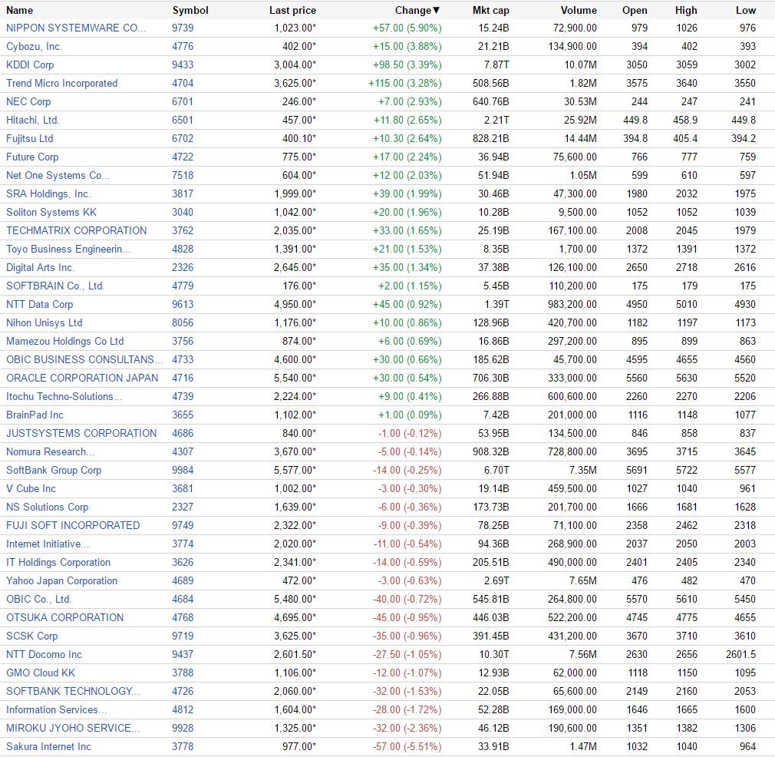Screen dimensions: 775x757
Task: Sort by the Symbol column header
Action: pos(190,11)
